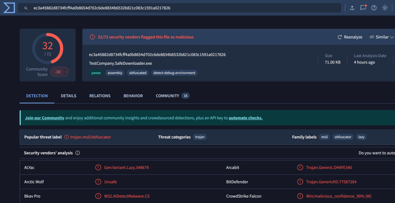
Task: Select the peexe tag
Action: (96, 73)
